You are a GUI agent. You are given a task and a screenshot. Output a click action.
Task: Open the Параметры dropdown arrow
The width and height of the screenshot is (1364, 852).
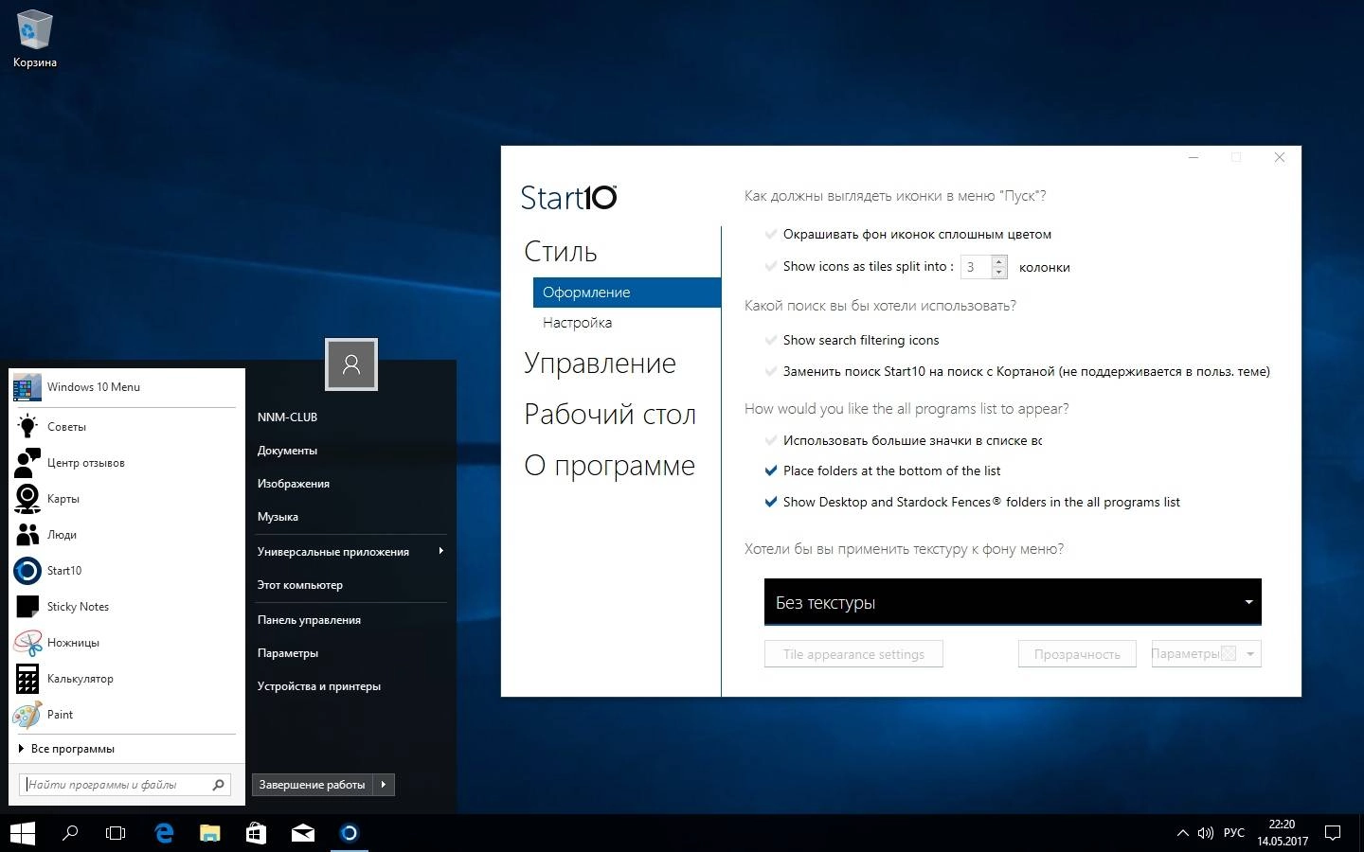[x=1250, y=654]
